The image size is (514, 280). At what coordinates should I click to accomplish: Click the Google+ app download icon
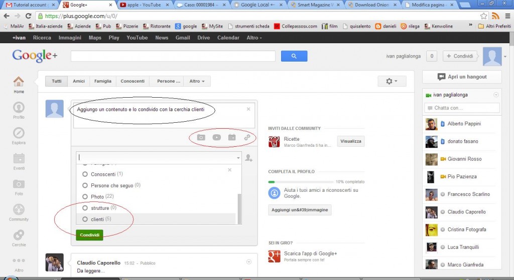274,256
